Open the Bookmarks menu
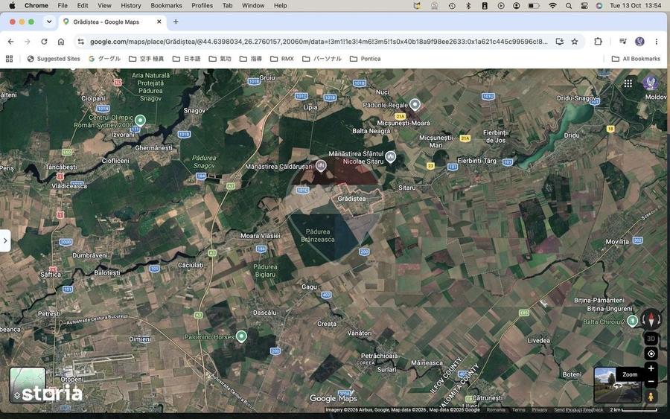670x419 pixels. pyautogui.click(x=166, y=5)
